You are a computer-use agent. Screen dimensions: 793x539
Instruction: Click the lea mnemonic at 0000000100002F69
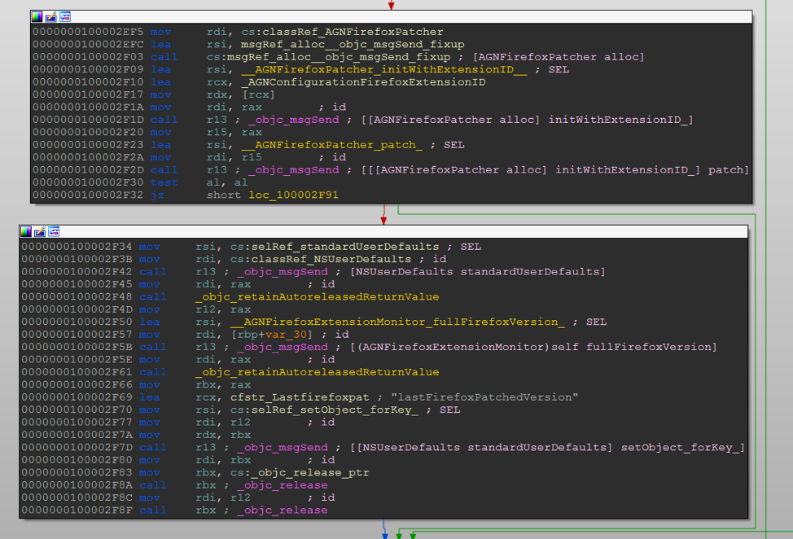point(149,397)
